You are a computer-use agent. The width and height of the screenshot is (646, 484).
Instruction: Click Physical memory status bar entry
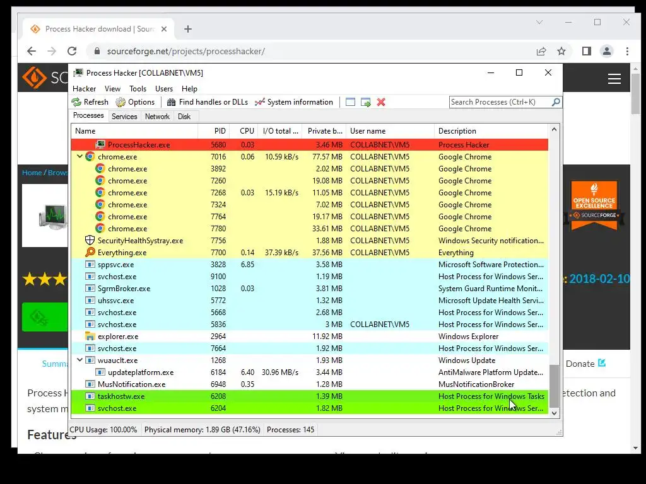pos(203,430)
